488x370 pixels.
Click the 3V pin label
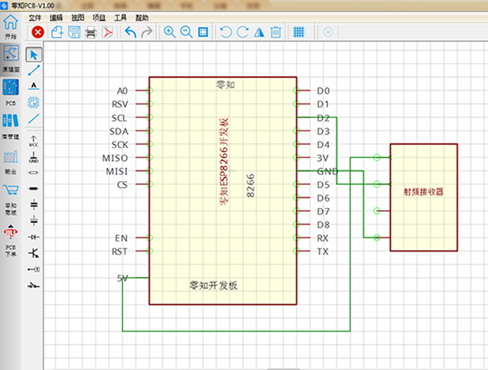323,158
